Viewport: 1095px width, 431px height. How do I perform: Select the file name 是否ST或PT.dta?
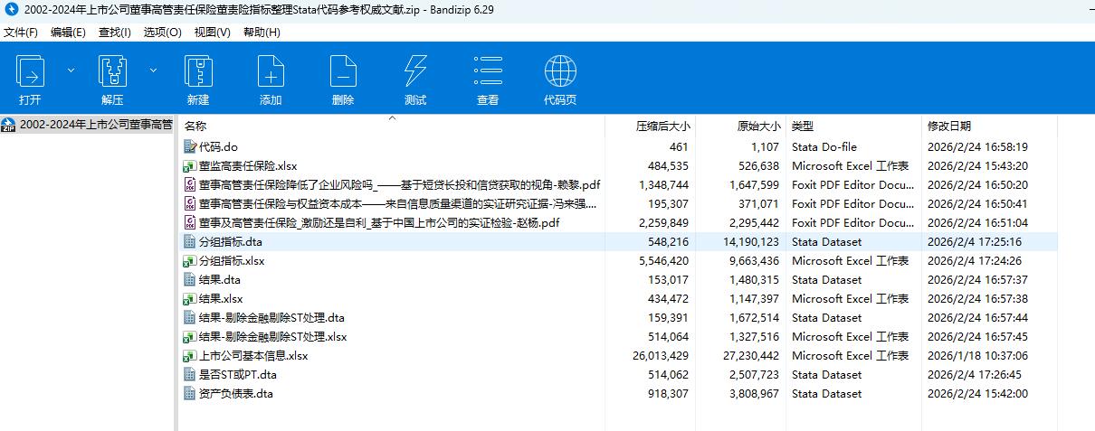coord(238,374)
